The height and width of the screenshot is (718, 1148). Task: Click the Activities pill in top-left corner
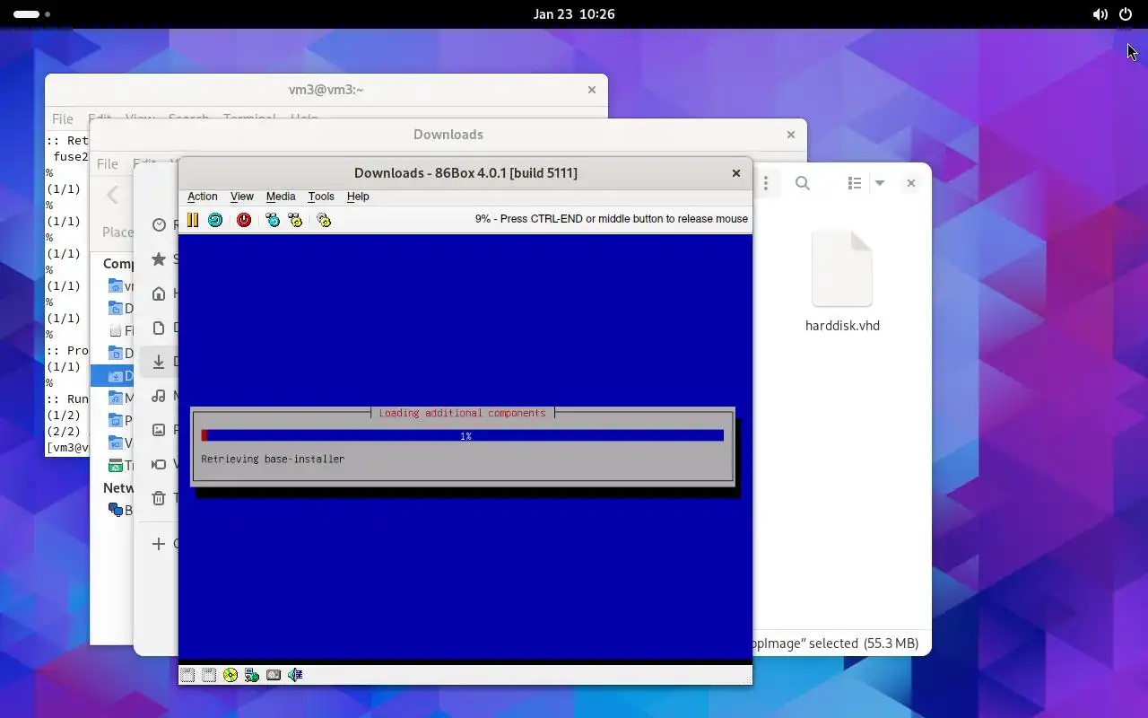point(32,14)
